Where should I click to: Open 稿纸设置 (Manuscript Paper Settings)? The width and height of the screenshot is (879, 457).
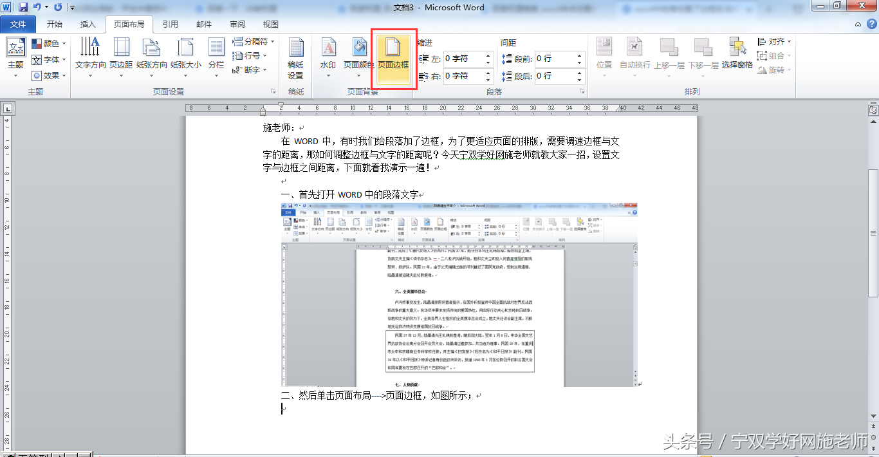296,59
